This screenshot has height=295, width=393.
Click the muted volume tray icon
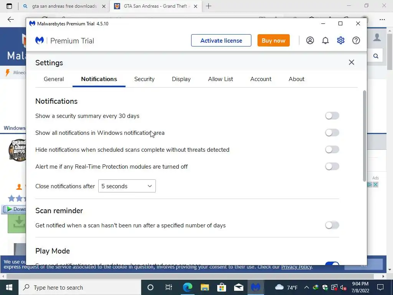click(343, 287)
